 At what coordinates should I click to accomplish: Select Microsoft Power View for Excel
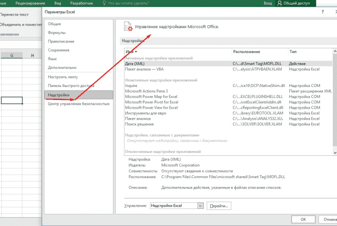tap(228, 108)
